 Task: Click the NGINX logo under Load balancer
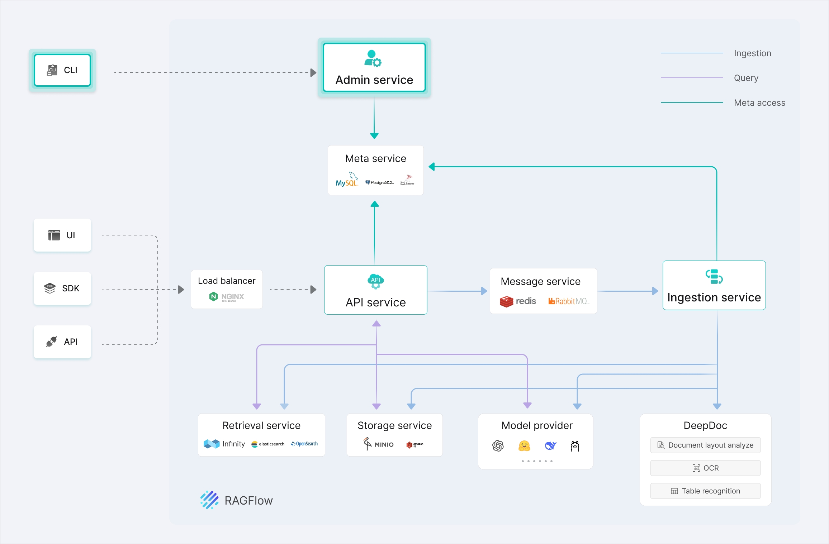[x=227, y=297]
